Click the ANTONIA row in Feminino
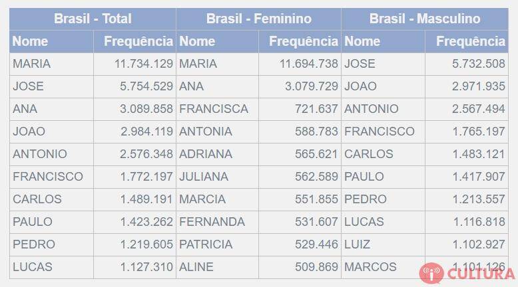The image size is (518, 287). [259, 132]
